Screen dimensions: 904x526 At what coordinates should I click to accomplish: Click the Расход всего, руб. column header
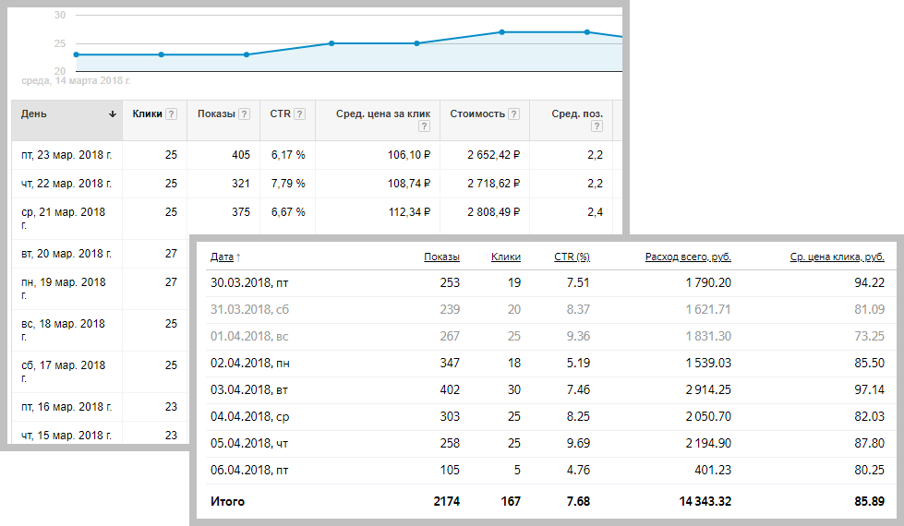pos(688,257)
